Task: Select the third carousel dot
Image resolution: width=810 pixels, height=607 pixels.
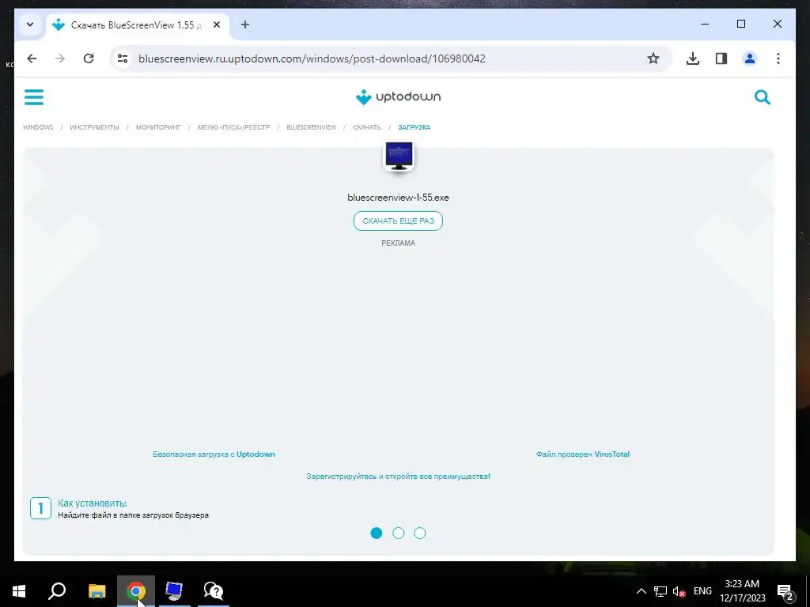Action: (420, 533)
